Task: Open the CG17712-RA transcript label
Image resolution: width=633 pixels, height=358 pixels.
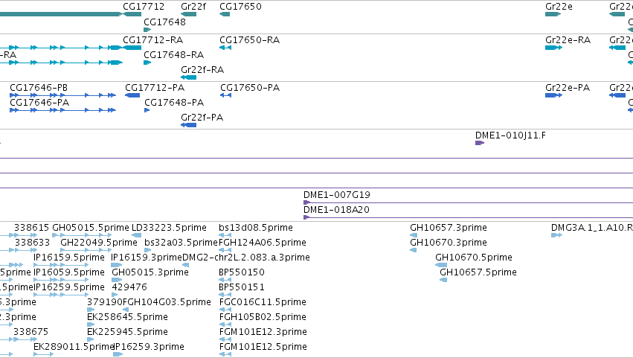Action: click(x=152, y=40)
